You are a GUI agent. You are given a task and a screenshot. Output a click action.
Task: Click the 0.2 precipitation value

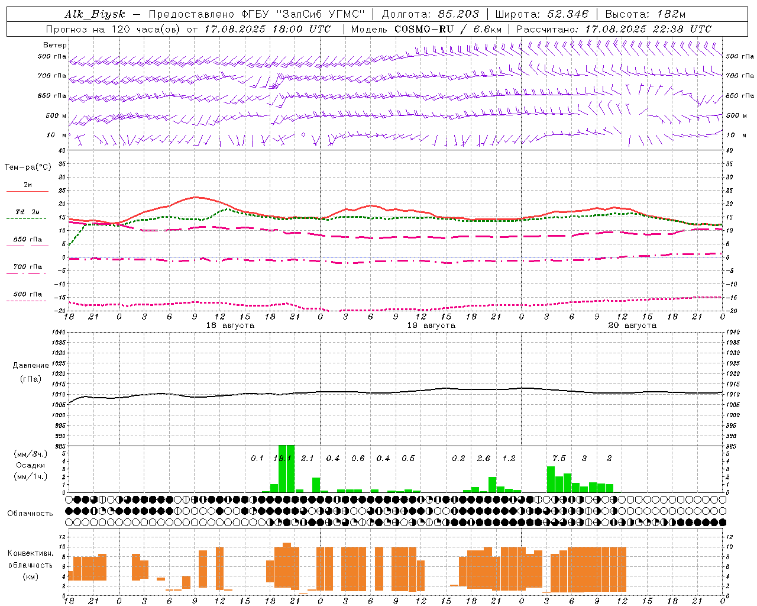[458, 458]
